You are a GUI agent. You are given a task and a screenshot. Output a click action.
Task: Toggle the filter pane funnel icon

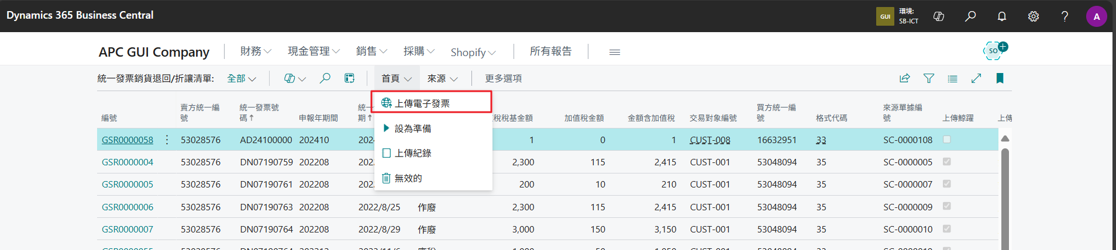click(929, 78)
